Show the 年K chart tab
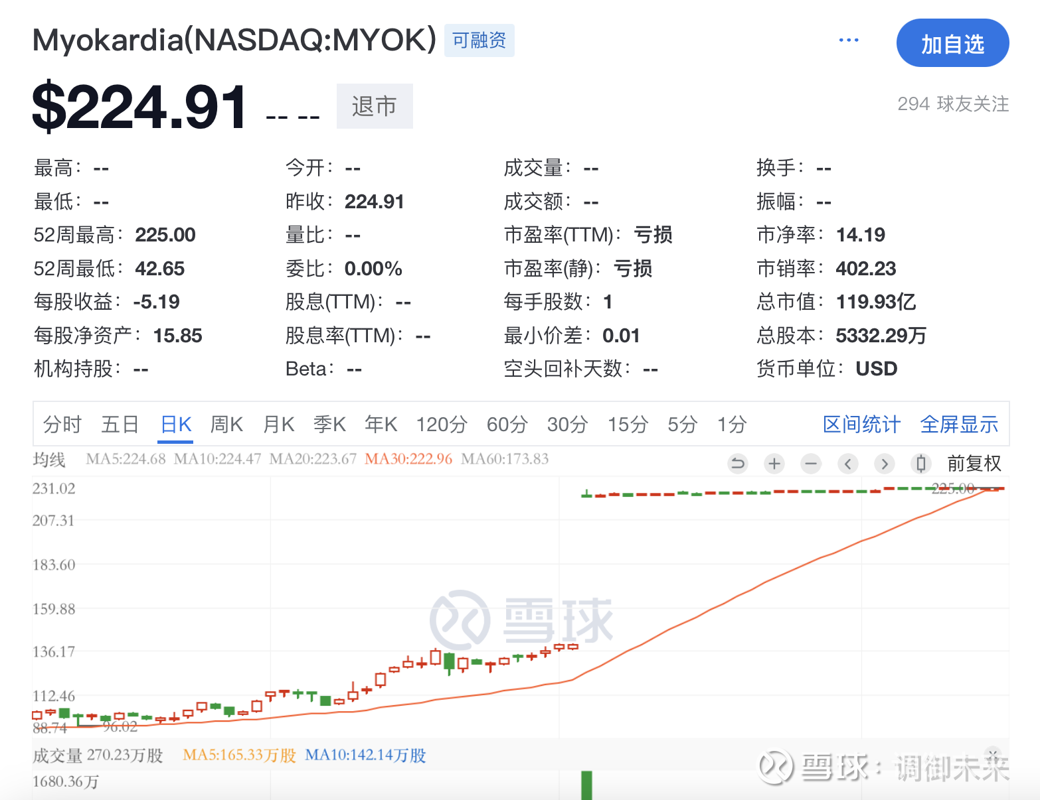Viewport: 1040px width, 800px height. [x=381, y=425]
